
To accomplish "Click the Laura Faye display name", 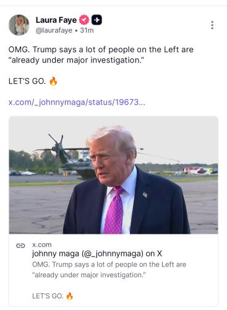I will 56,20.
